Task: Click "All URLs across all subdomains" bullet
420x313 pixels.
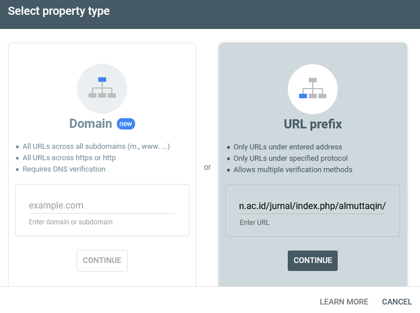Action: coord(96,147)
